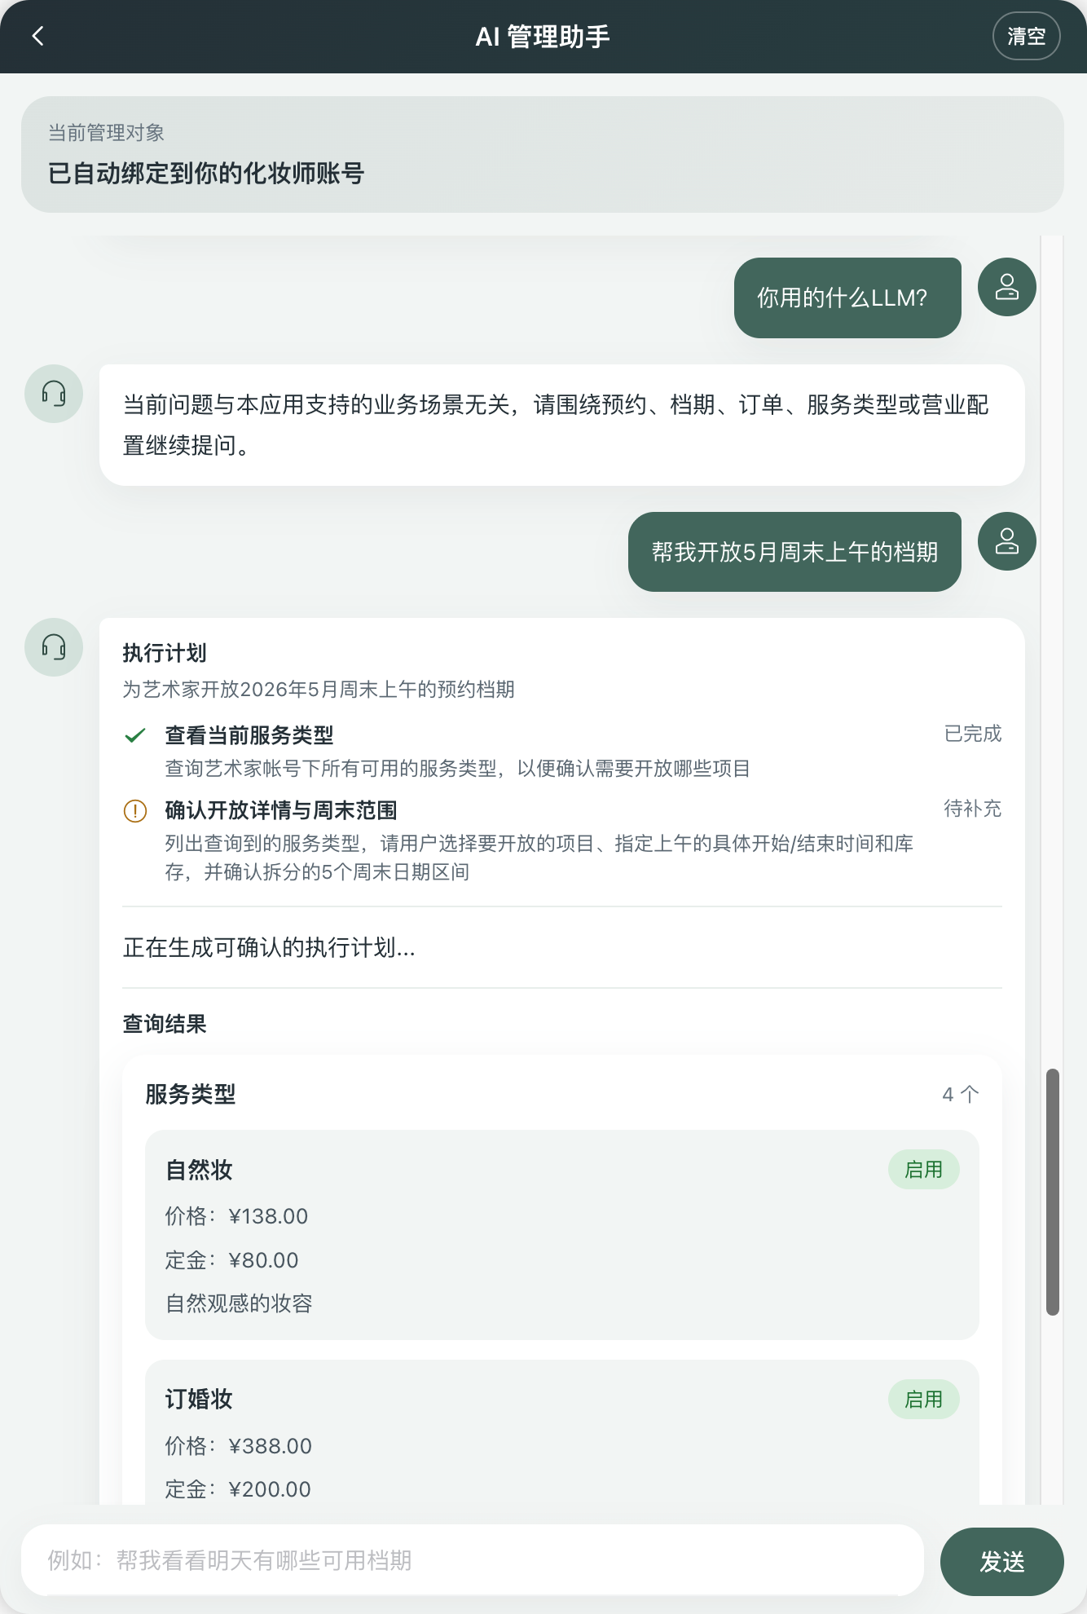Go back using the header arrow
The image size is (1087, 1614).
[x=37, y=36]
